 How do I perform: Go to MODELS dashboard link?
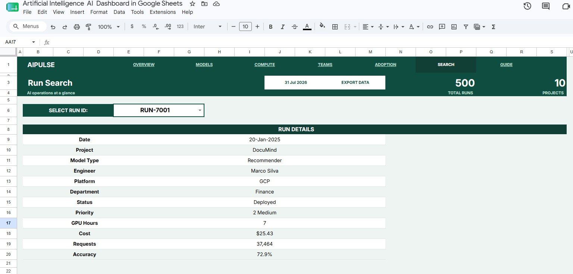(204, 64)
